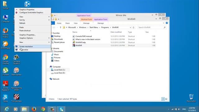This screenshot has width=199, height=112.
Task: Switch to File Explorer on taskbar
Action: [x=25, y=109]
